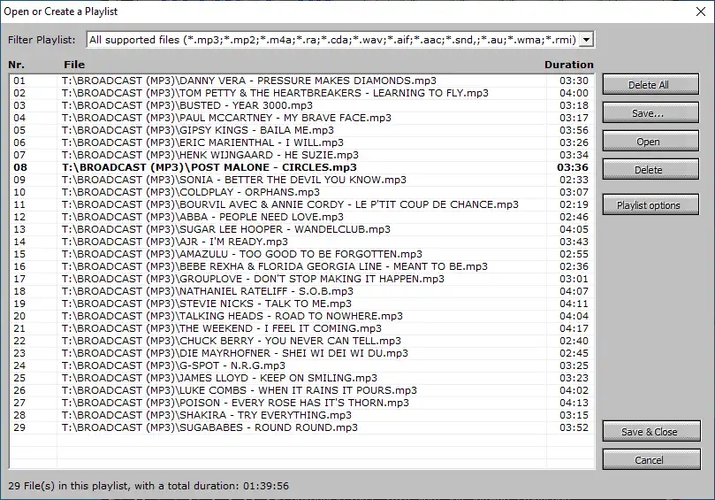
Task: Click the Delete All button
Action: (x=650, y=84)
